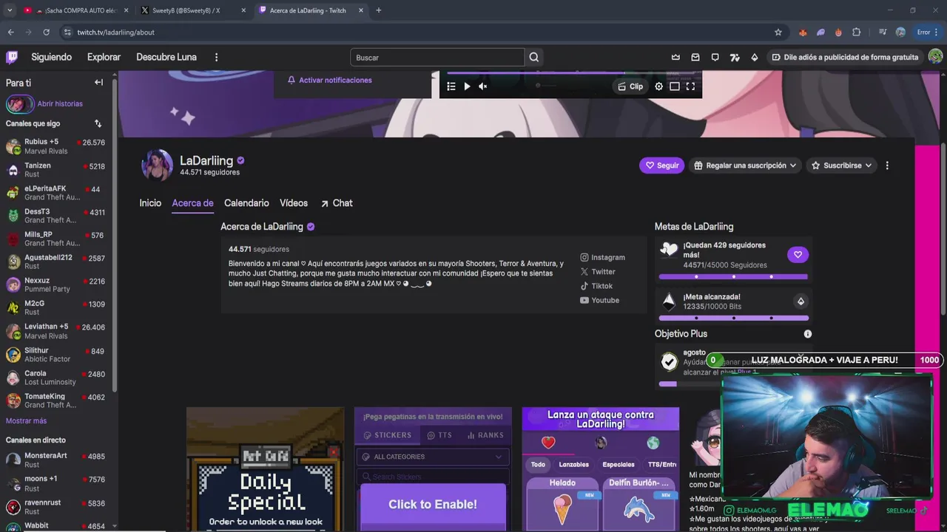
Task: Open the Vídeos tab
Action: click(294, 203)
